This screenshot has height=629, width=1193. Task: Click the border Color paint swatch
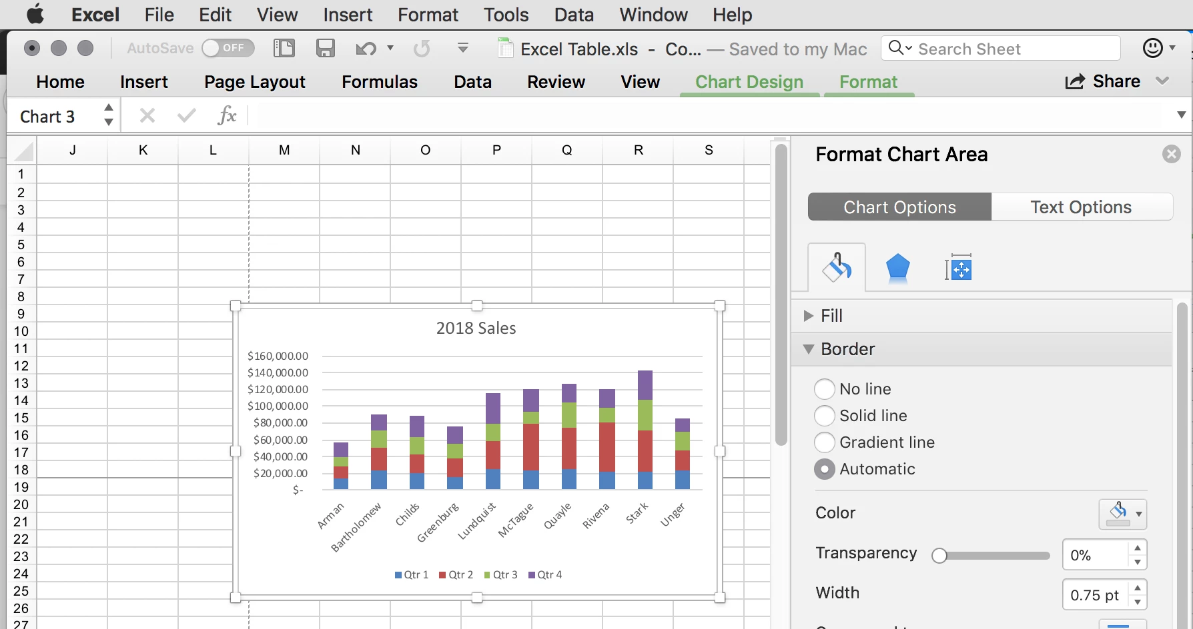coord(1118,514)
